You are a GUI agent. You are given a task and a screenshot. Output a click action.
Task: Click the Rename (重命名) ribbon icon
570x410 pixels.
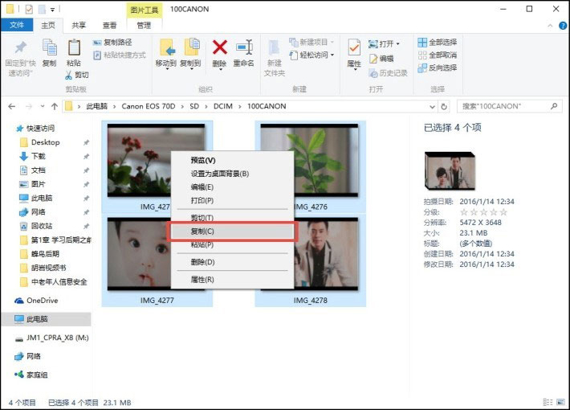click(243, 50)
